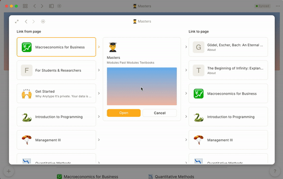Go back using the popup's back arrow
This screenshot has height=179, width=283.
tap(26, 22)
